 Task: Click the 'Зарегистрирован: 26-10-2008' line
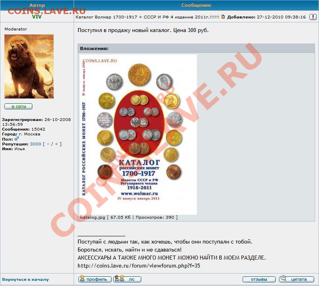click(x=36, y=119)
